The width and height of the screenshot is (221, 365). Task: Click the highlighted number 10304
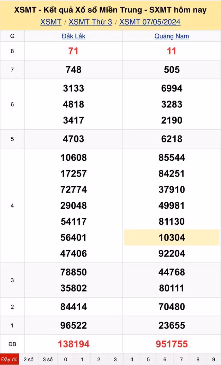click(x=172, y=238)
